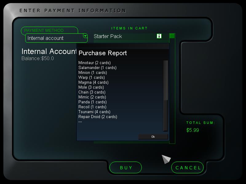
Task: Click the Total Sum $5.99 amount
Action: tap(192, 130)
